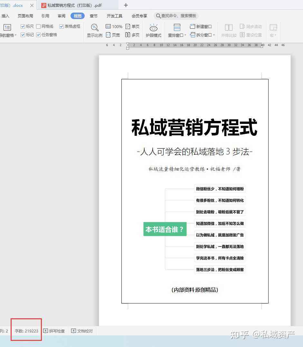Click the 知道加微信，加后不知怎么做 box
Image resolution: width=303 pixels, height=347 pixels.
click(220, 223)
